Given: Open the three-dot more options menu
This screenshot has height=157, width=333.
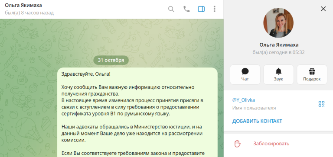Looking at the screenshot, I should (215, 9).
